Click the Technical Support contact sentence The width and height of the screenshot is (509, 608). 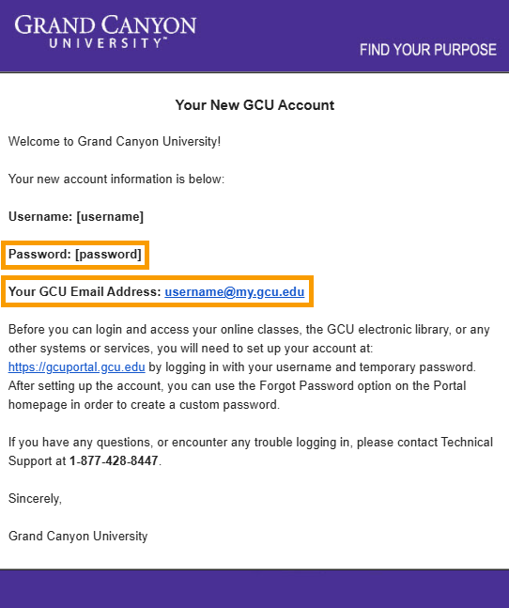pyautogui.click(x=251, y=451)
